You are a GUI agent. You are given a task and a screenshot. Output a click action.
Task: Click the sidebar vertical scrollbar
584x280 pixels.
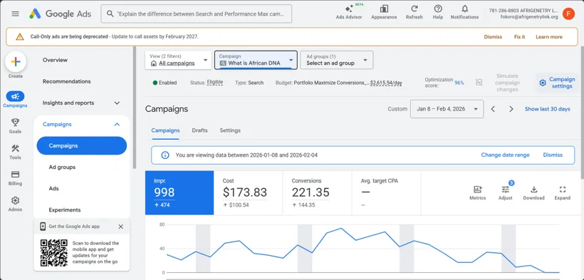135,108
